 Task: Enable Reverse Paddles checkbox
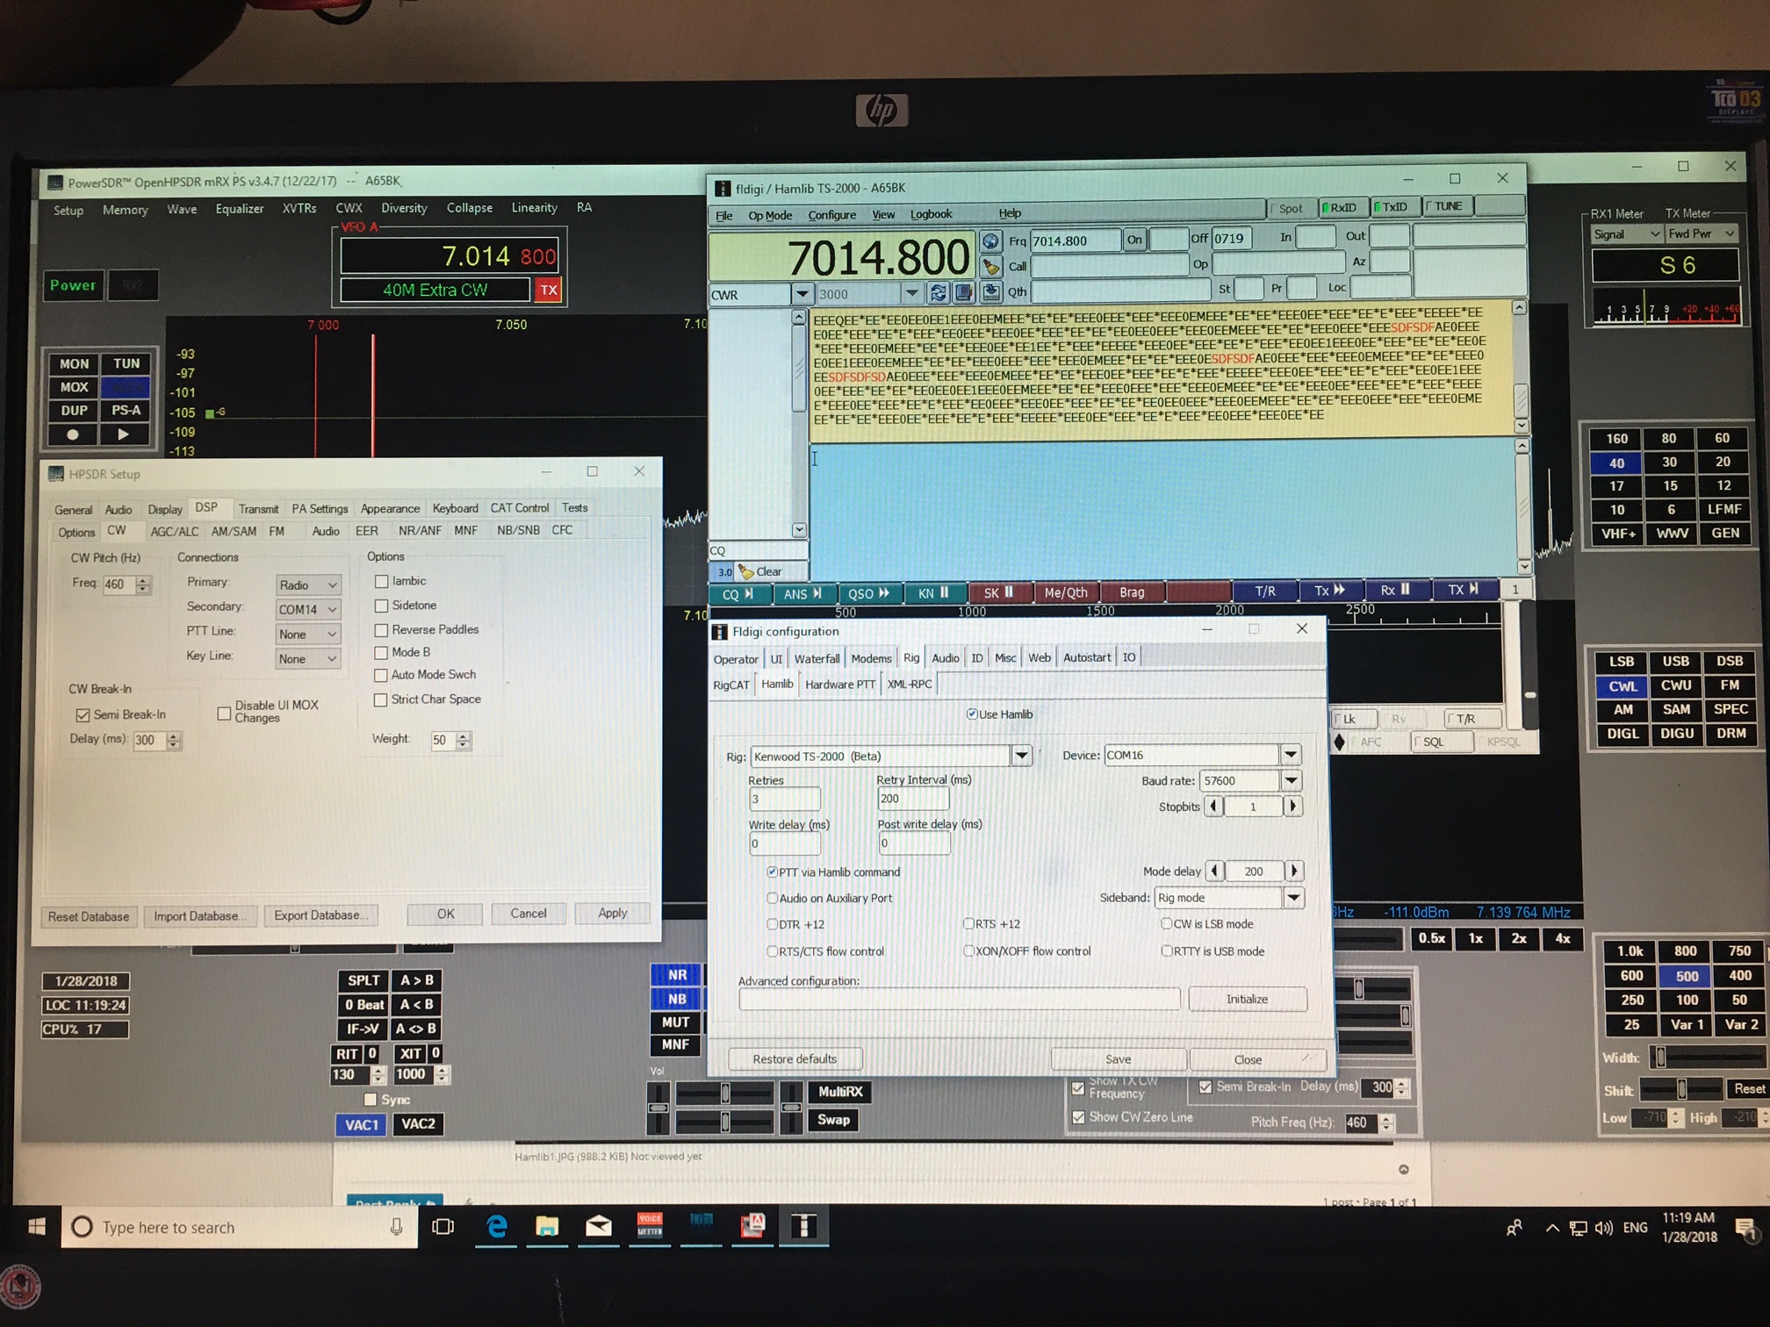(381, 630)
